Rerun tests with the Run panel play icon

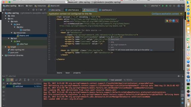pos(3,80)
